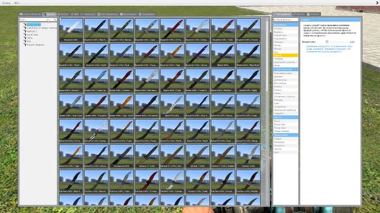Image resolution: width=380 pixels, height=213 pixels.
Task: Open the Инструменты tools tab
Action: click(x=282, y=14)
